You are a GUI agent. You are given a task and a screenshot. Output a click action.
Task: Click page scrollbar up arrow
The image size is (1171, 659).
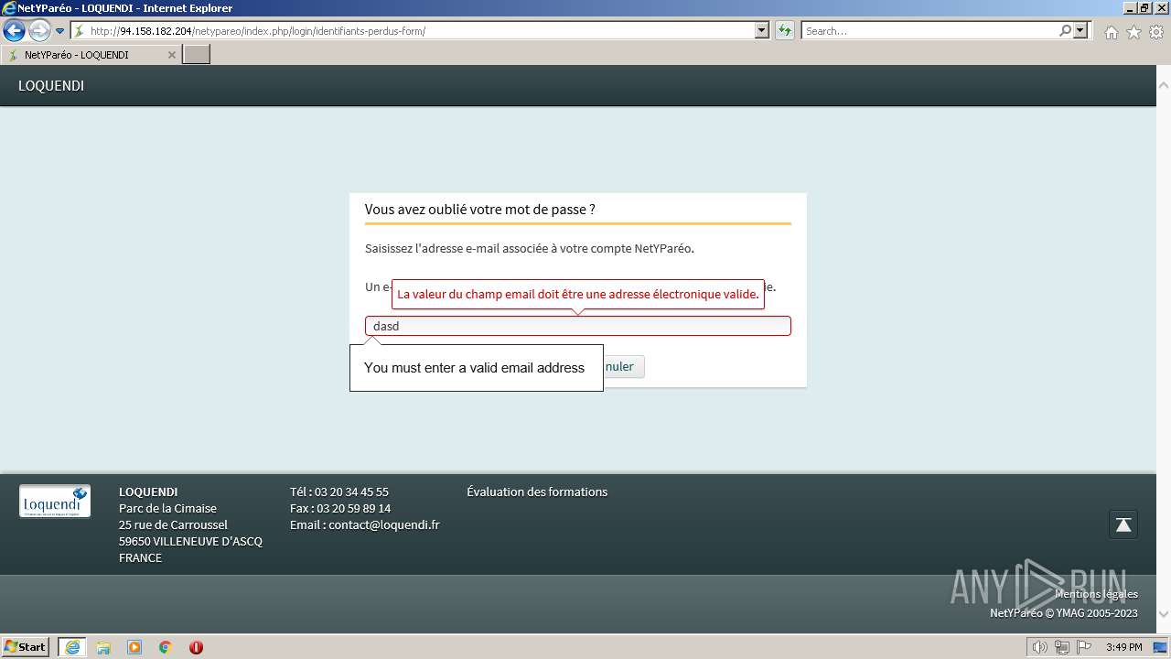(x=1164, y=86)
